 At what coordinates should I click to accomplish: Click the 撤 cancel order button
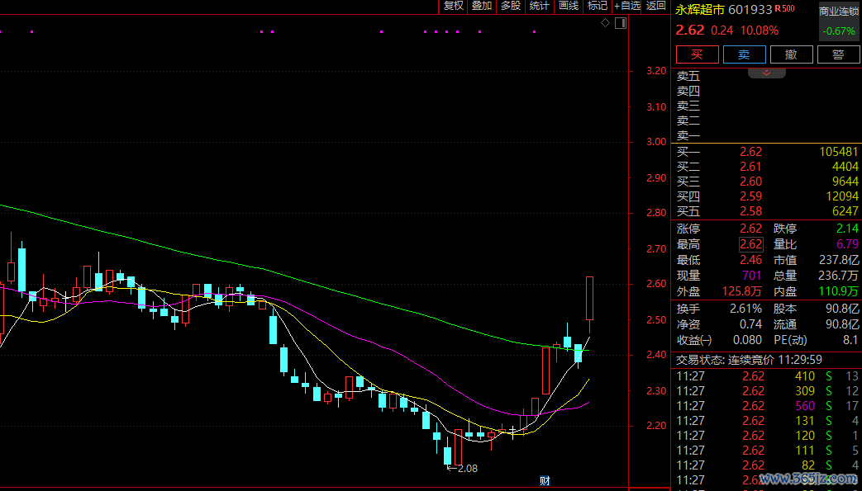791,54
